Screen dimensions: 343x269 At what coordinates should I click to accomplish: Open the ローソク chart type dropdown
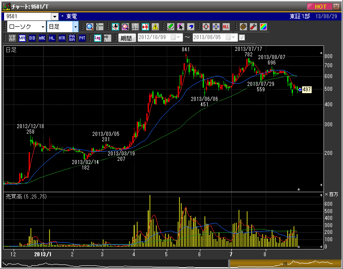point(42,27)
